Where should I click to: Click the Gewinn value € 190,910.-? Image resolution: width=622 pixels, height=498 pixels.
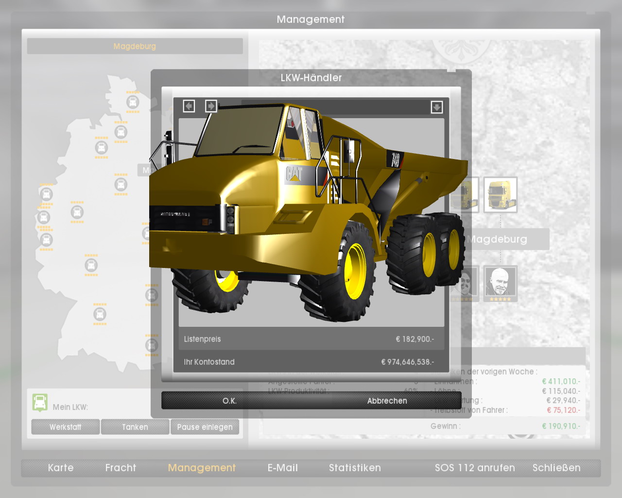561,426
